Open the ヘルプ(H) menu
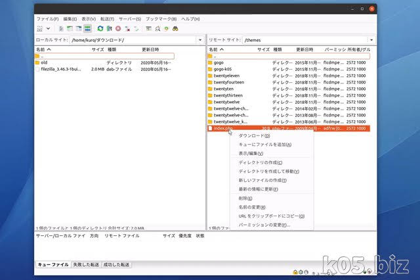The height and width of the screenshot is (280, 420). click(x=190, y=19)
